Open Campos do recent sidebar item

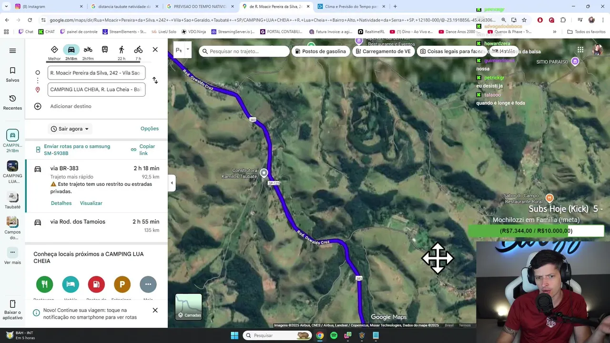[x=12, y=228]
